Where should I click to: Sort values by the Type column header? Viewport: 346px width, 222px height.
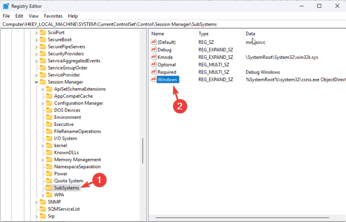219,34
